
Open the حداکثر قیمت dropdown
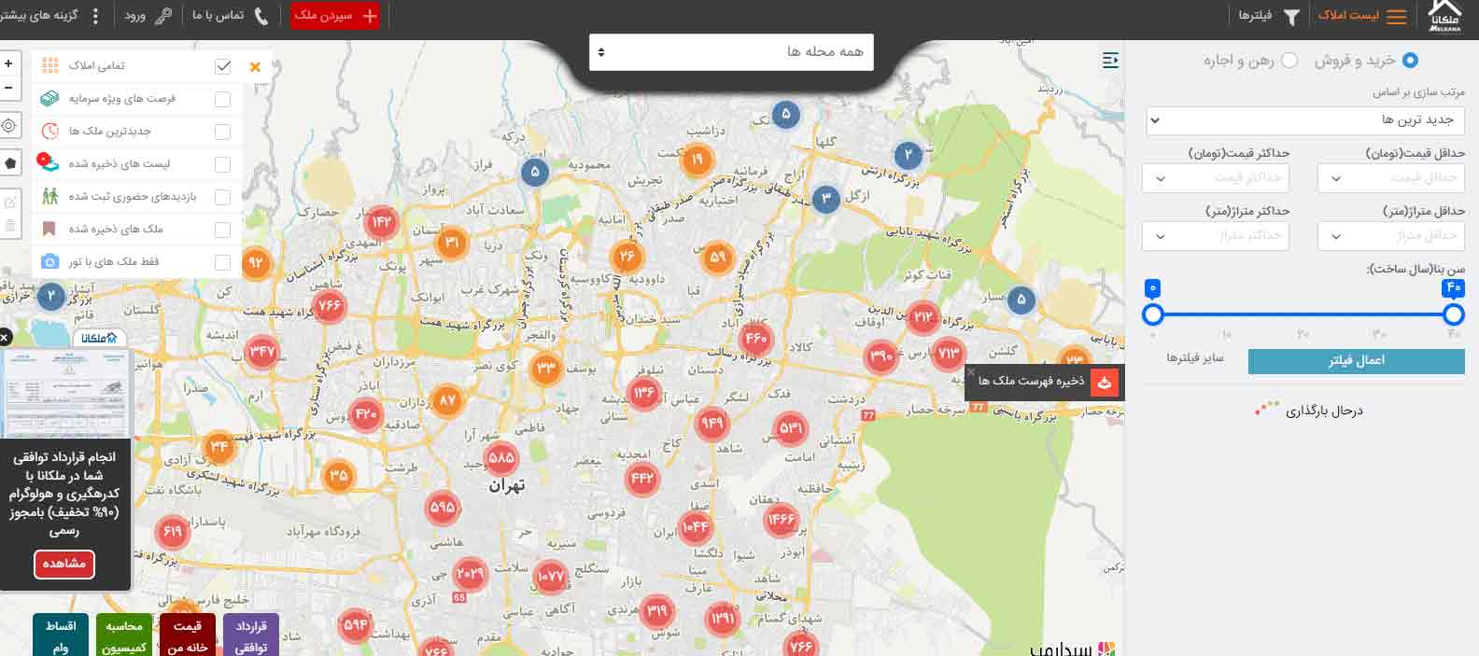[x=1216, y=177]
